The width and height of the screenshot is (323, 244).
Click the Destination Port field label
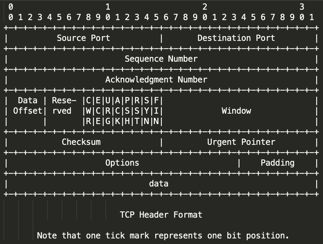pyautogui.click(x=236, y=38)
